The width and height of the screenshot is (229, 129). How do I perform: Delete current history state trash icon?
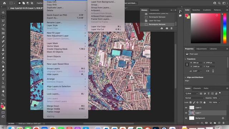(x=171, y=28)
